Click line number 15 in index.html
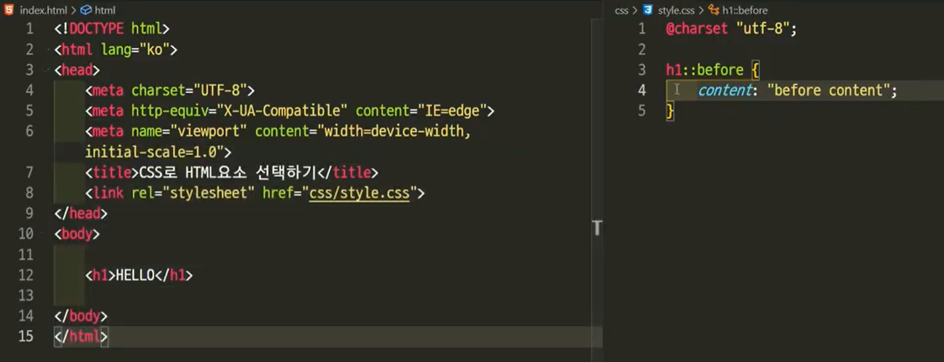The width and height of the screenshot is (944, 362). pyautogui.click(x=26, y=337)
